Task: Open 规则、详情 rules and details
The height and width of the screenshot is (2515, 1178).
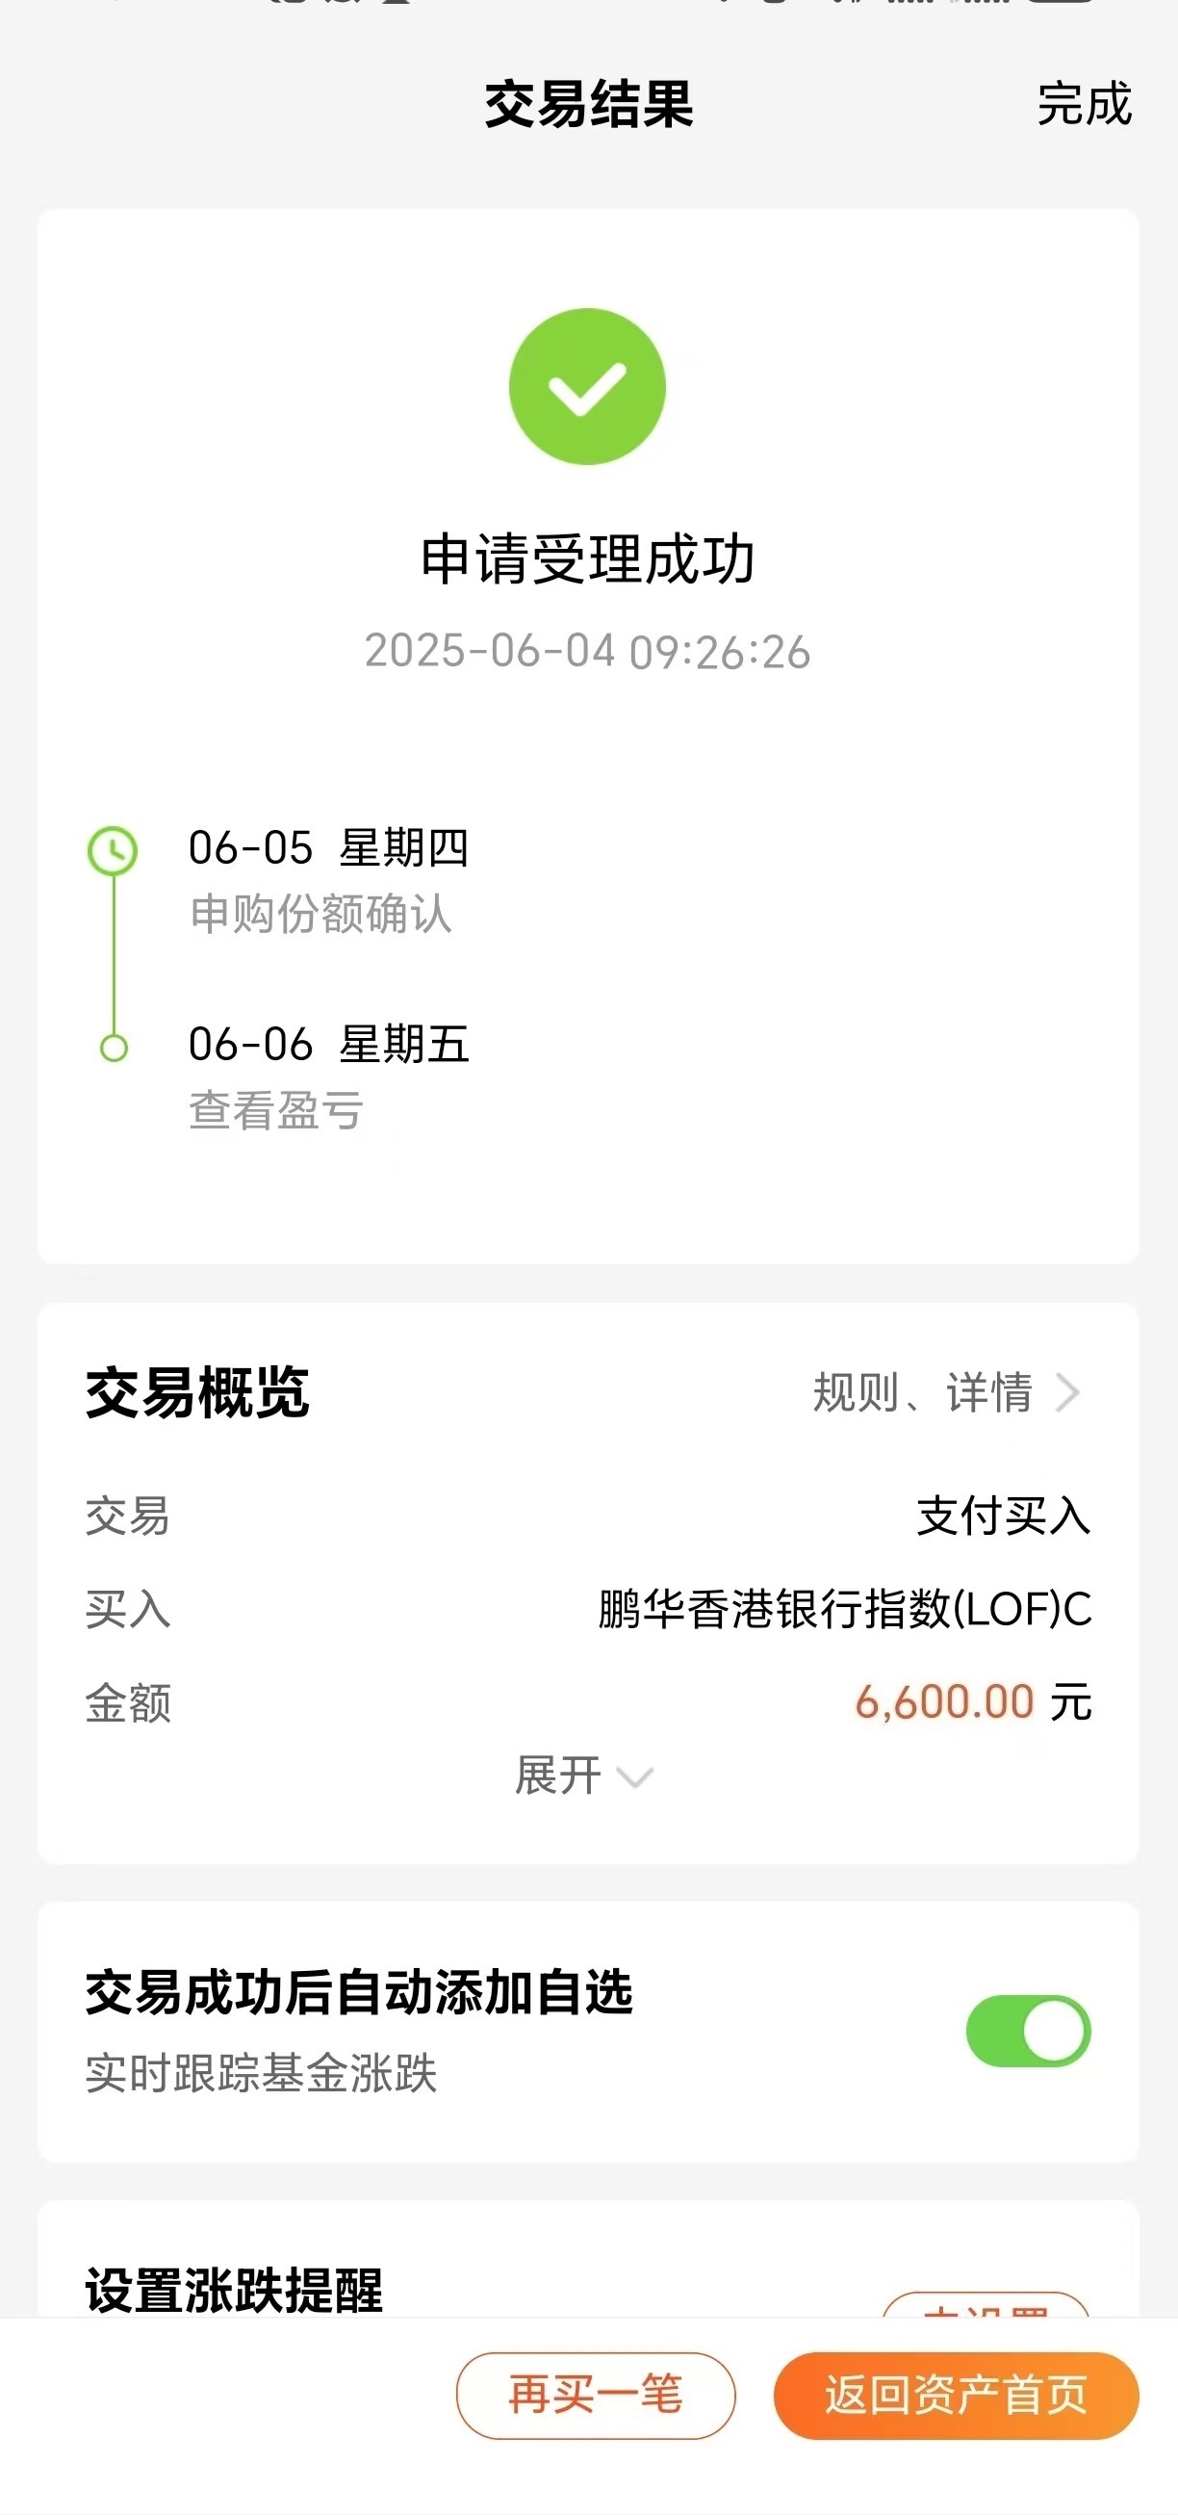Action: (x=946, y=1392)
